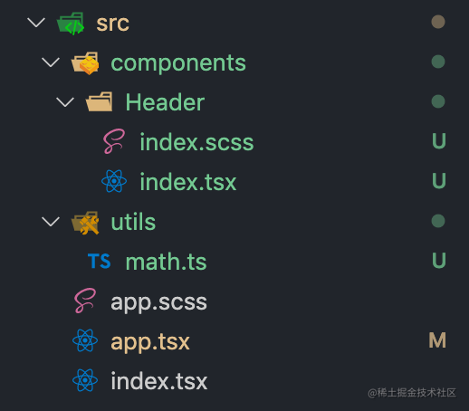
Task: Click the Sass icon beside index.scss
Action: (114, 141)
